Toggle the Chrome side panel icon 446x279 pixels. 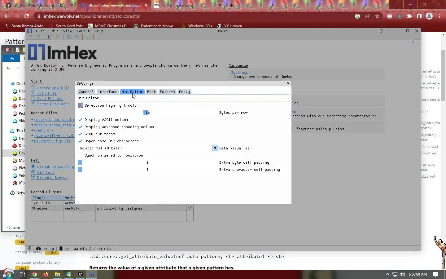tap(419, 16)
